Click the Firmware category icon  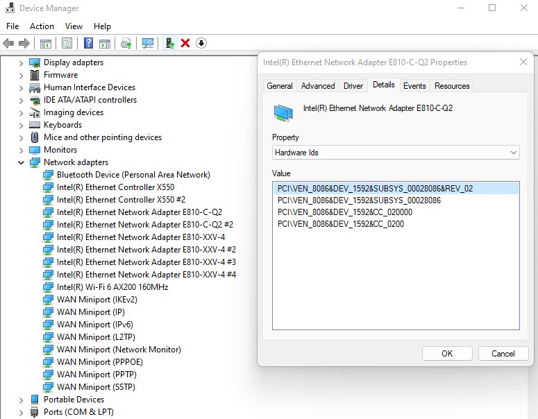pos(35,75)
